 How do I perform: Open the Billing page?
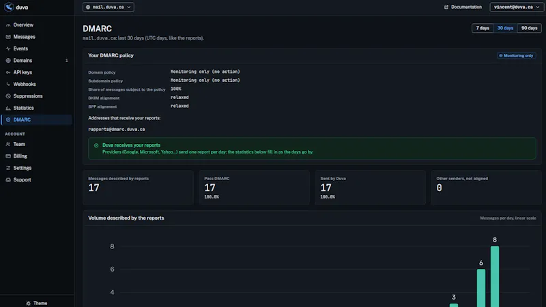click(37, 156)
